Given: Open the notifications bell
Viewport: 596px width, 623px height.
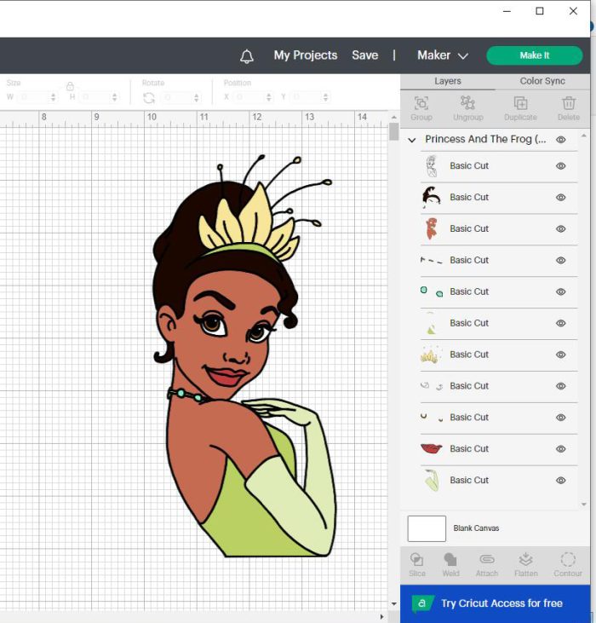Looking at the screenshot, I should coord(246,56).
